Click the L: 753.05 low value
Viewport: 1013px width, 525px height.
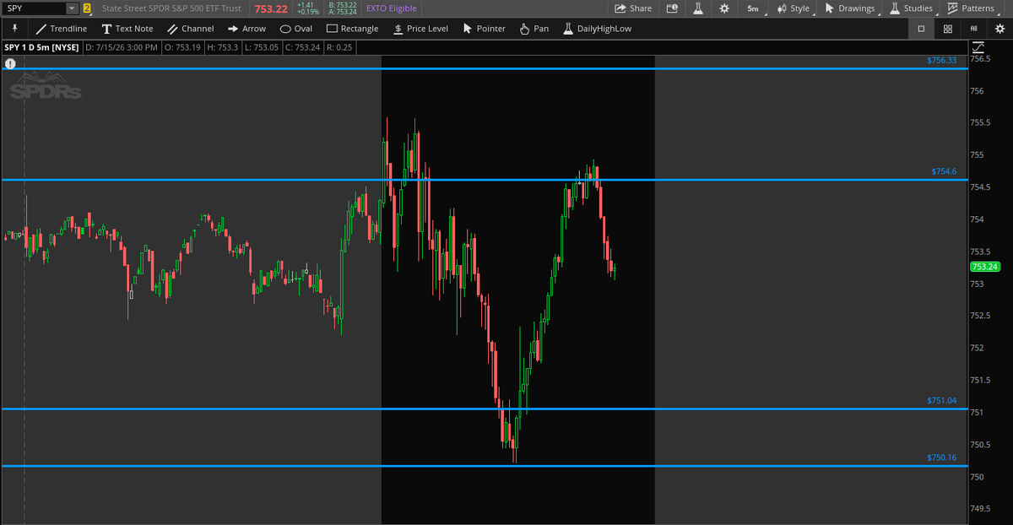coord(263,47)
